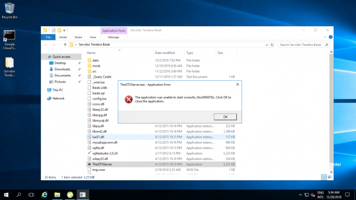Open recent locations dropdown arrow
The height and width of the screenshot is (200, 356).
(60, 45)
